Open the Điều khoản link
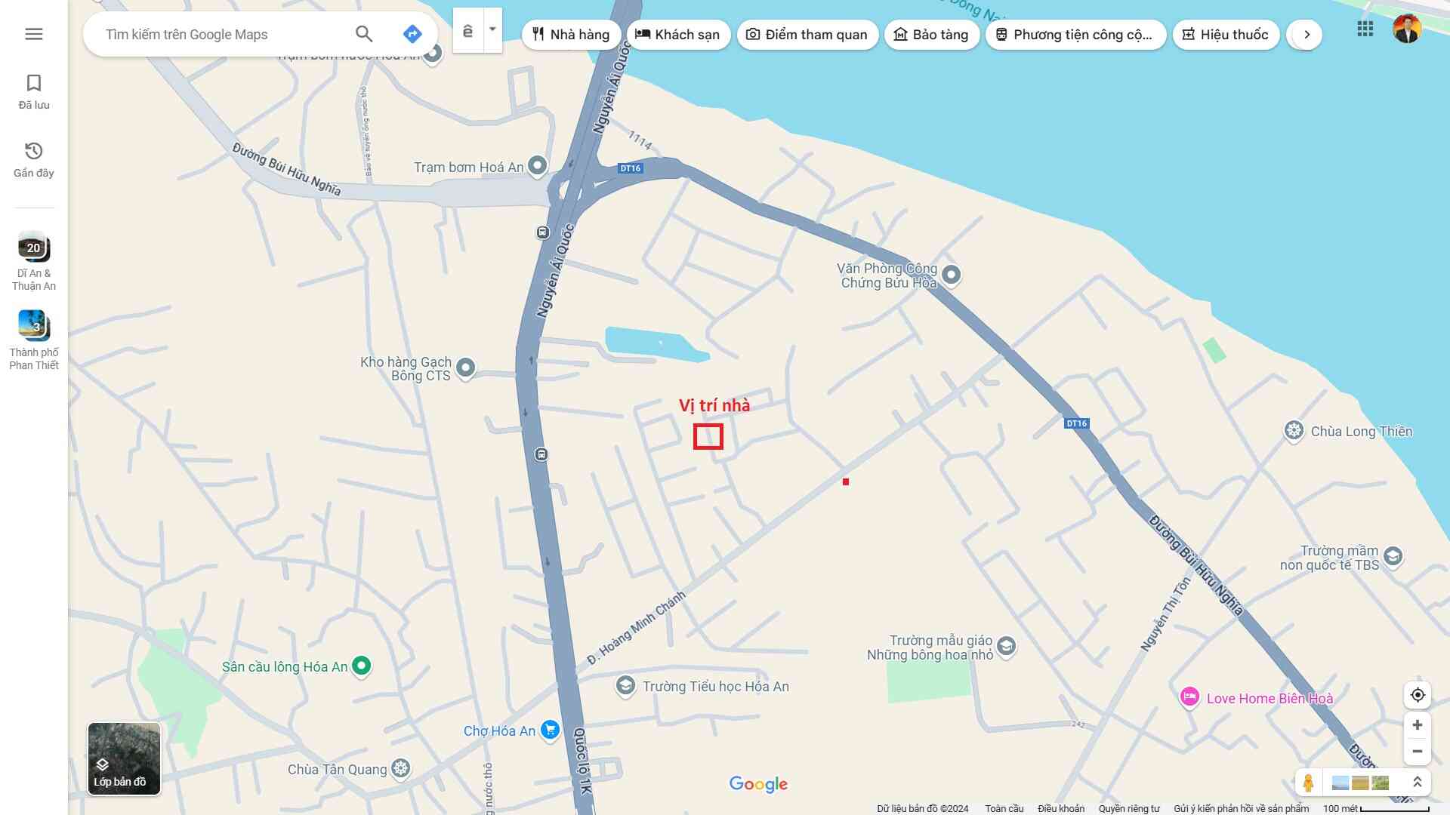The height and width of the screenshot is (815, 1450). click(x=1060, y=808)
